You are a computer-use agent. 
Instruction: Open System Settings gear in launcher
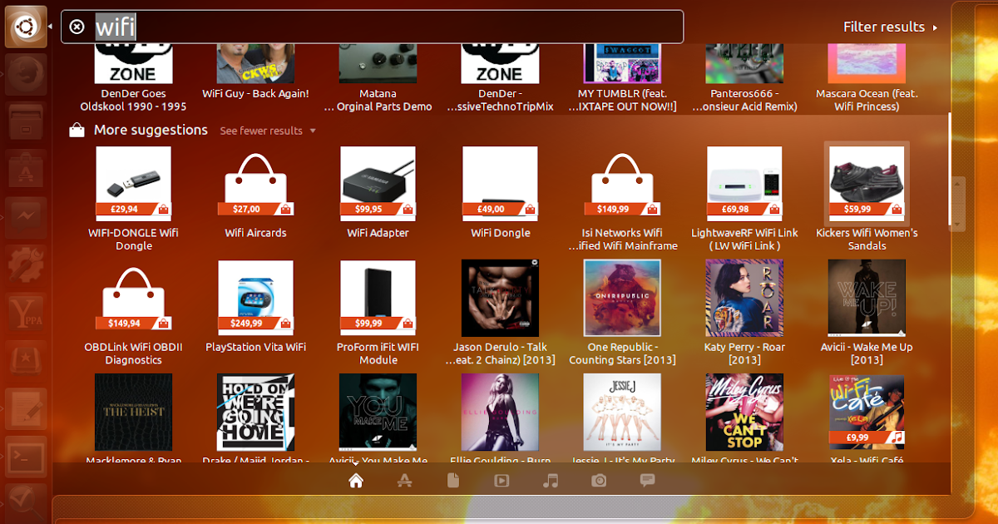pyautogui.click(x=26, y=264)
